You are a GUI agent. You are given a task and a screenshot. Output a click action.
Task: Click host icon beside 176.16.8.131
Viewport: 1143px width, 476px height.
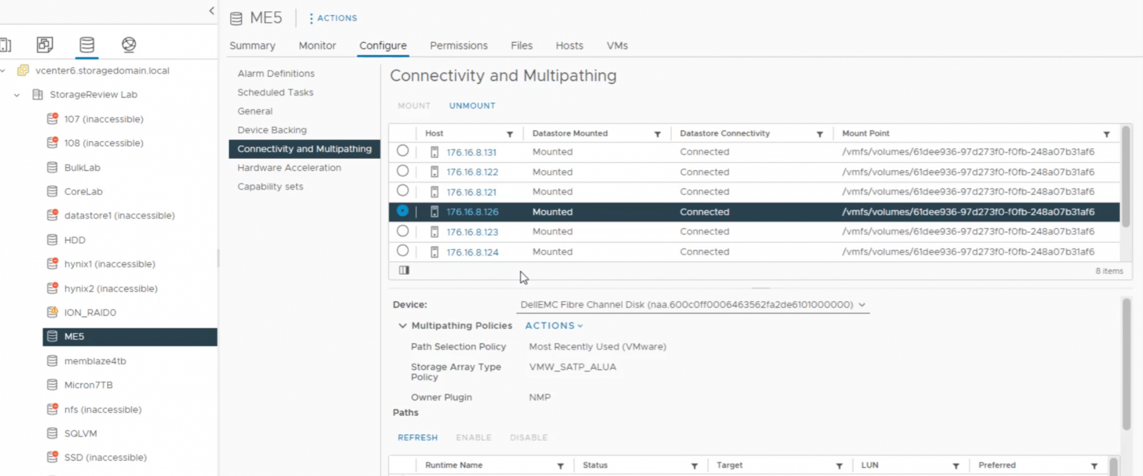(x=435, y=152)
